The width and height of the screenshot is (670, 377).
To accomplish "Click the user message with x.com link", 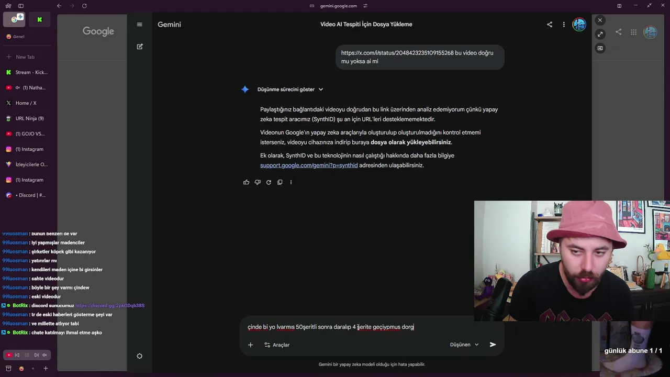I will (x=420, y=57).
